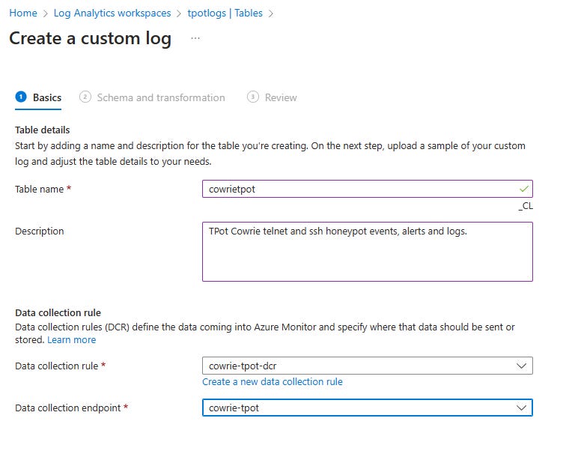Click the chevron arrow of cowrie-tpot-dcr

[x=521, y=366]
